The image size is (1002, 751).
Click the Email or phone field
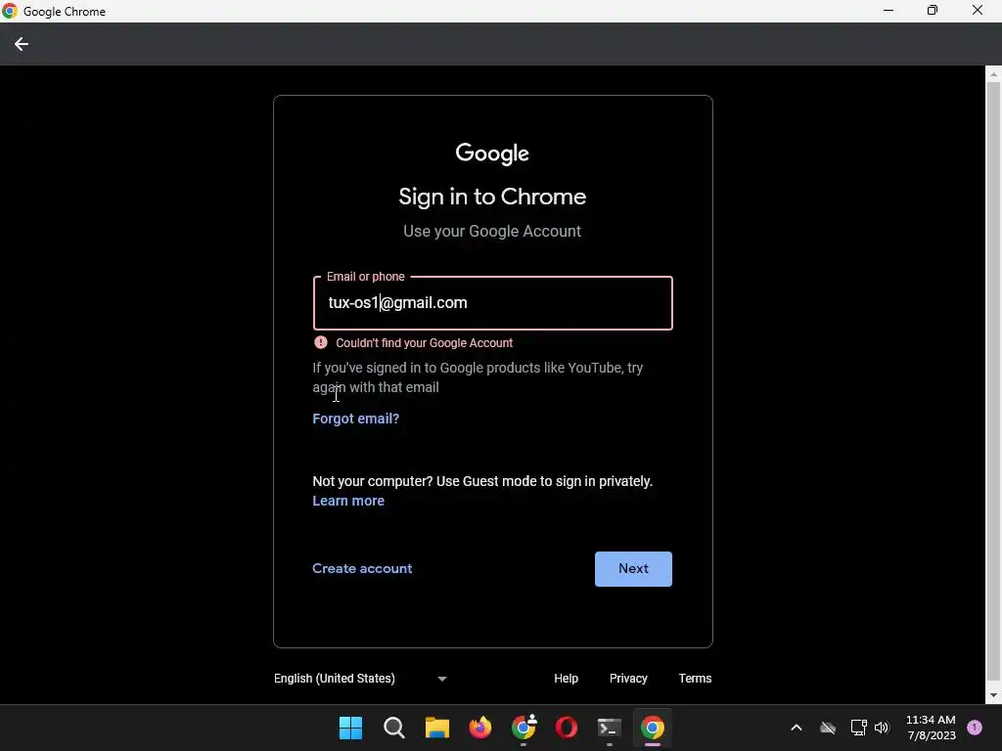(x=493, y=303)
